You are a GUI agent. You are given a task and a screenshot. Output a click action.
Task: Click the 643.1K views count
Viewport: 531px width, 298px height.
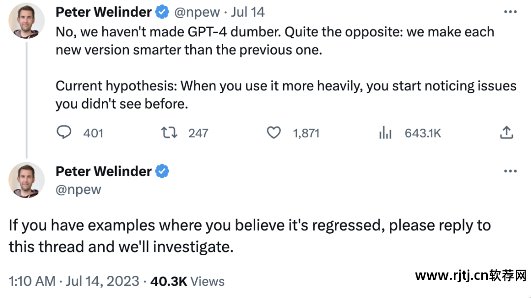[422, 133]
